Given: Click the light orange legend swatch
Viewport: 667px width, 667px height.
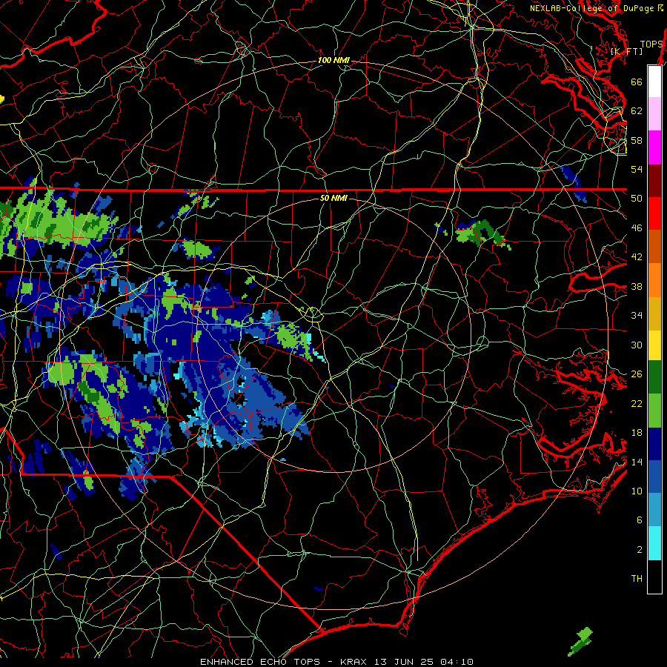Looking at the screenshot, I should point(654,280).
